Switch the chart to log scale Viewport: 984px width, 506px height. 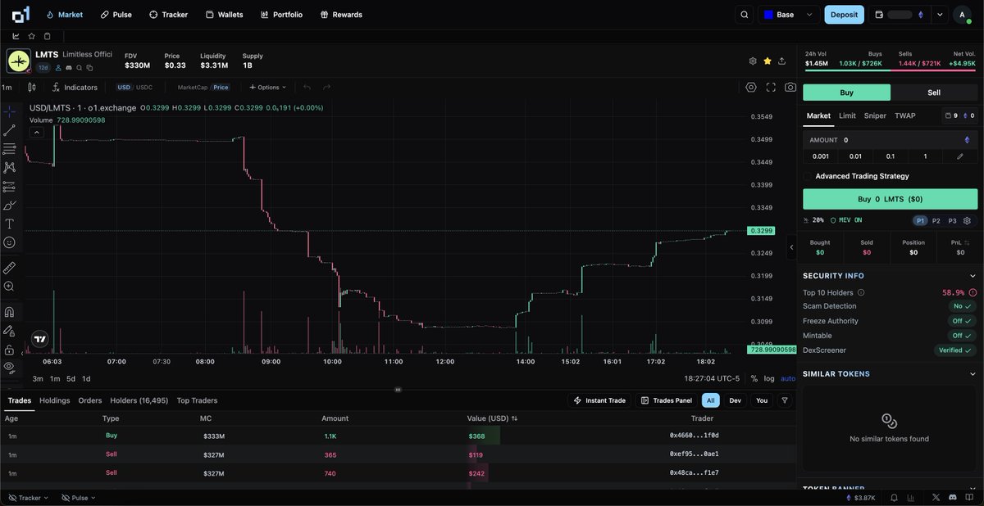(768, 378)
